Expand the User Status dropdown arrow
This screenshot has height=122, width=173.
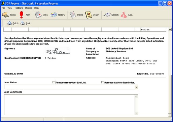click(x=136, y=87)
